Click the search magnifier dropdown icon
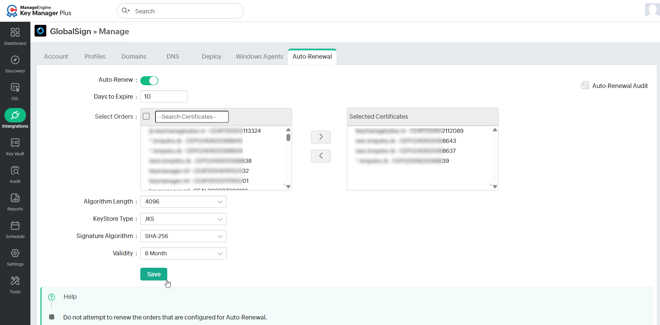Screen dimensions: 660x325 point(126,11)
